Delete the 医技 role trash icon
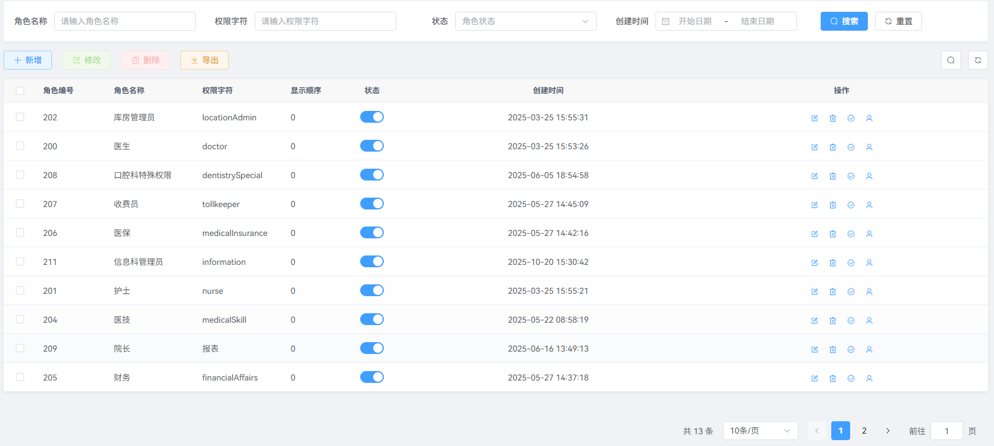The width and height of the screenshot is (994, 446). (832, 320)
